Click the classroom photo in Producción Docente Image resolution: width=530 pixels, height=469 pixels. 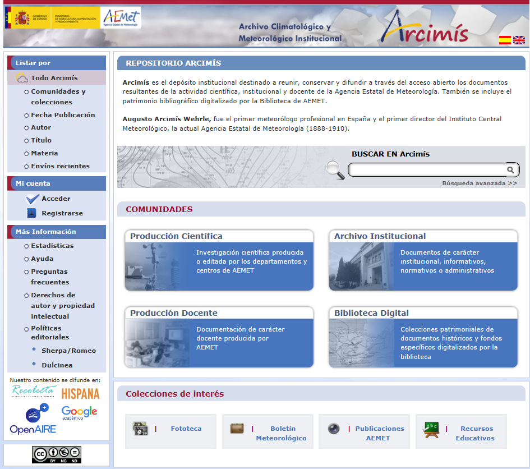[x=157, y=343]
